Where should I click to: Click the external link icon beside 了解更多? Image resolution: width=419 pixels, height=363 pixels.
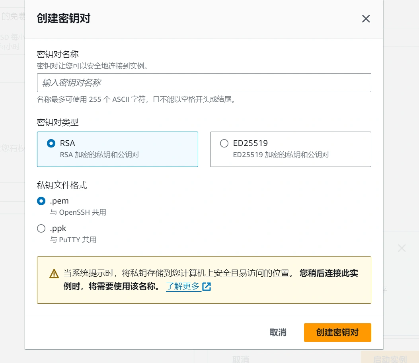coord(207,286)
